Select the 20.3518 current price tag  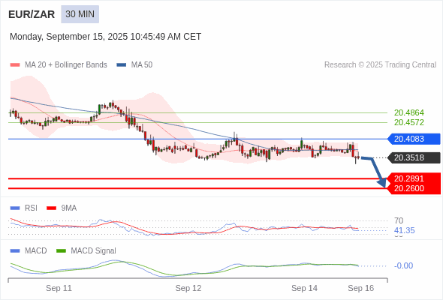click(414, 157)
